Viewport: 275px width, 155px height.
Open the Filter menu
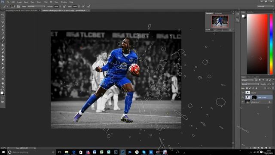pyautogui.click(x=46, y=2)
